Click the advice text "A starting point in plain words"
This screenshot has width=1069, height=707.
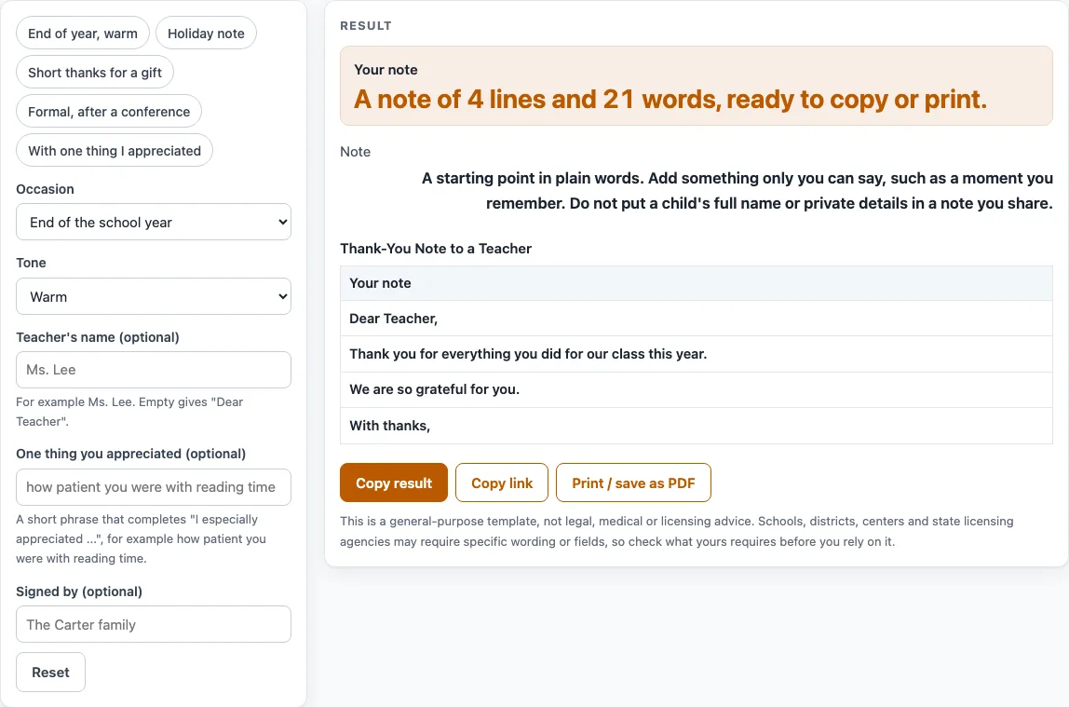tap(737, 191)
